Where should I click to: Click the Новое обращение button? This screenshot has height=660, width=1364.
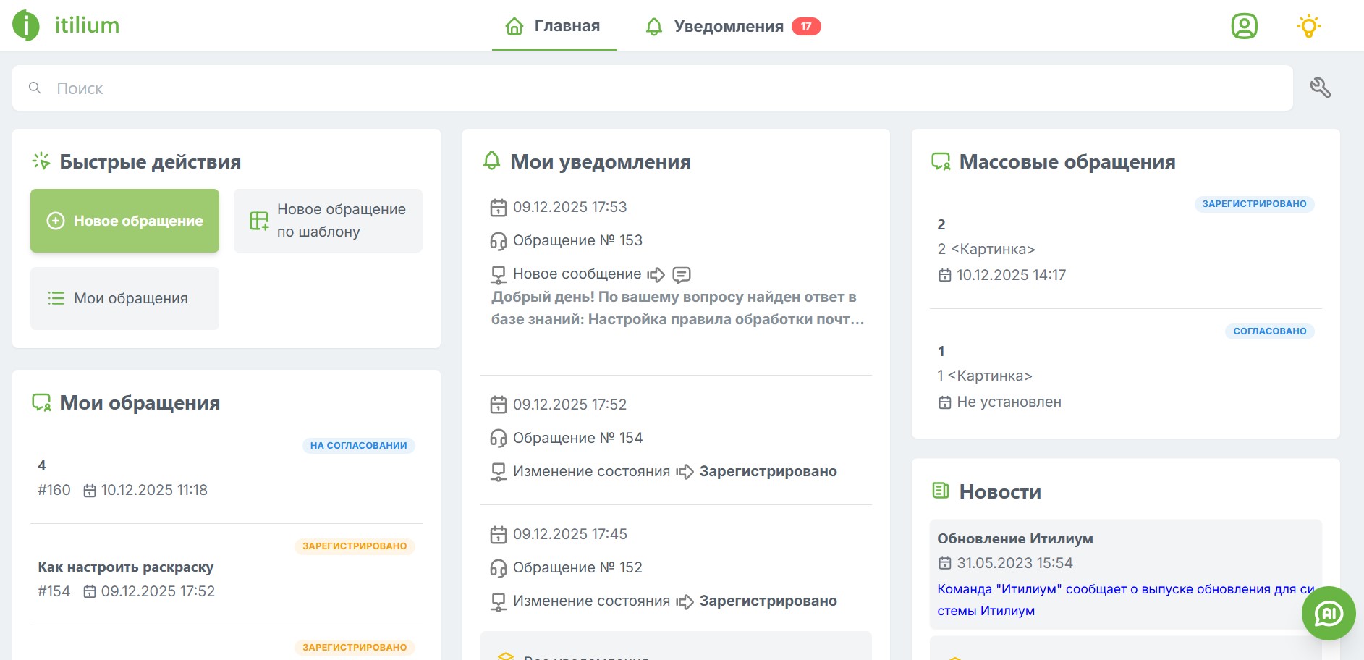[124, 221]
